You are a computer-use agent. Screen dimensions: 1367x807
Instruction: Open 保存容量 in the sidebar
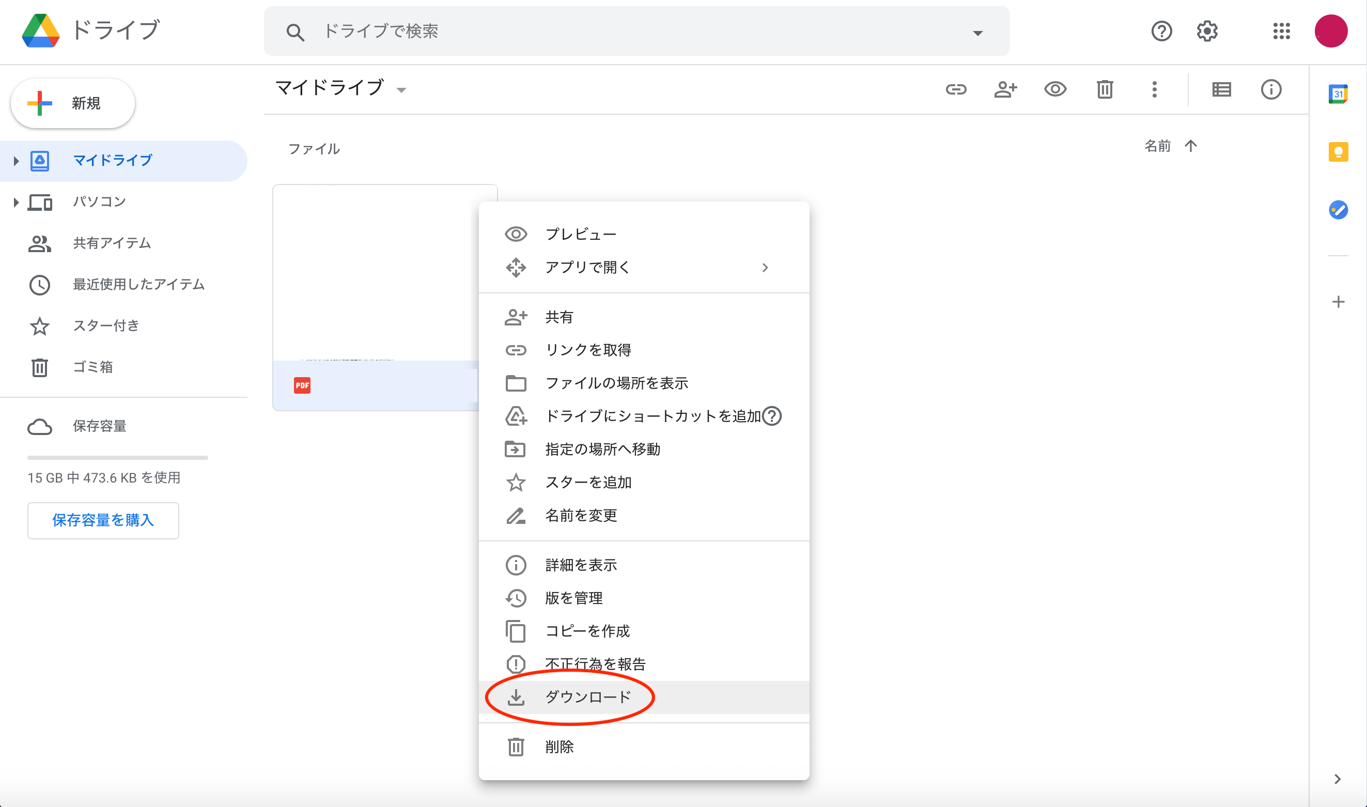[123, 426]
